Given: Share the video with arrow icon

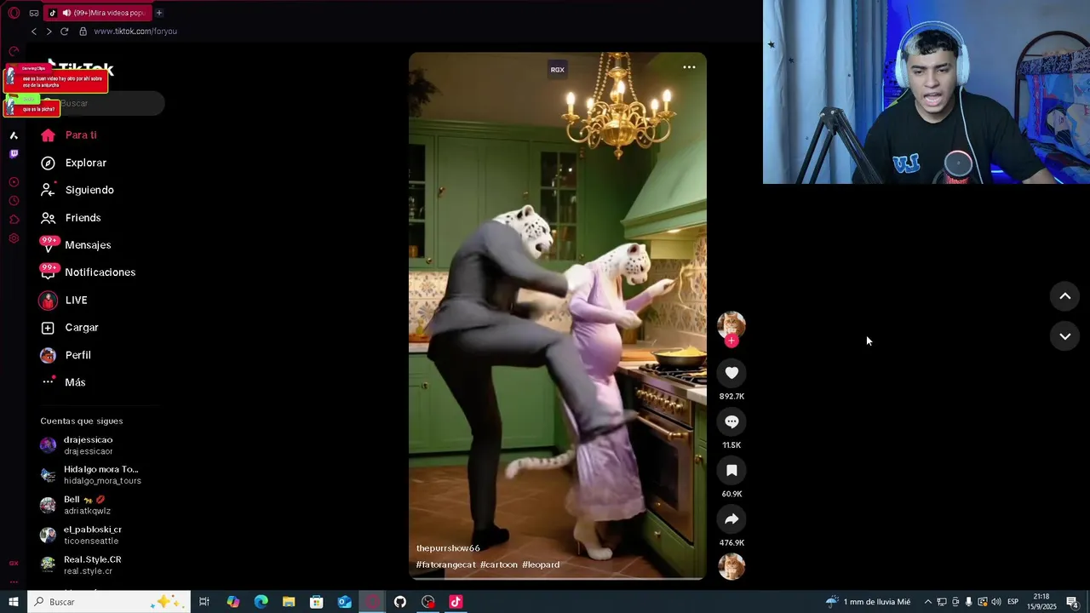Looking at the screenshot, I should pos(731,519).
